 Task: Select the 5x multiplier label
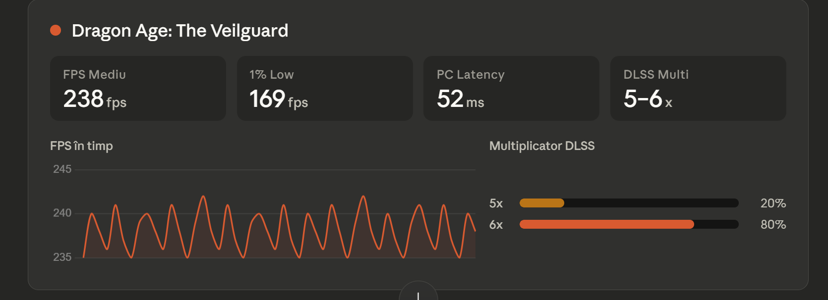[x=496, y=203]
